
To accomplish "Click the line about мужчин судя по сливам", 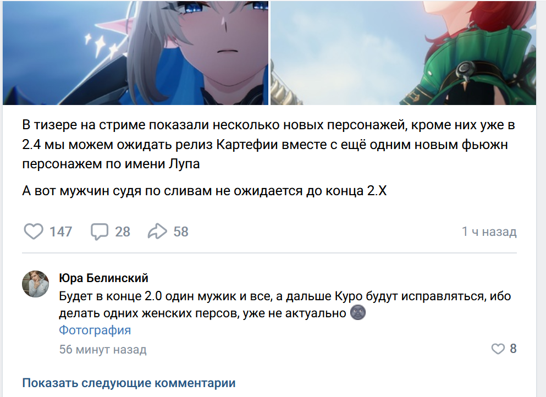I will [205, 191].
